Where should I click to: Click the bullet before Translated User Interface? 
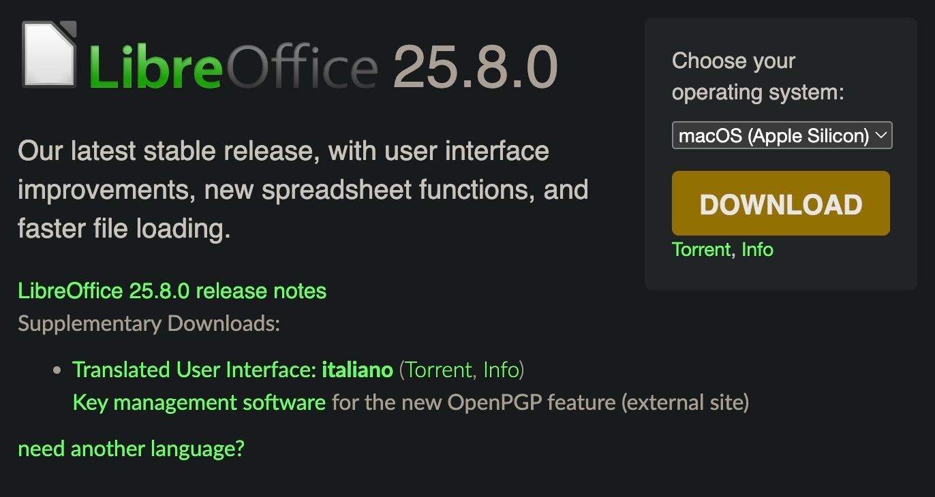[57, 370]
